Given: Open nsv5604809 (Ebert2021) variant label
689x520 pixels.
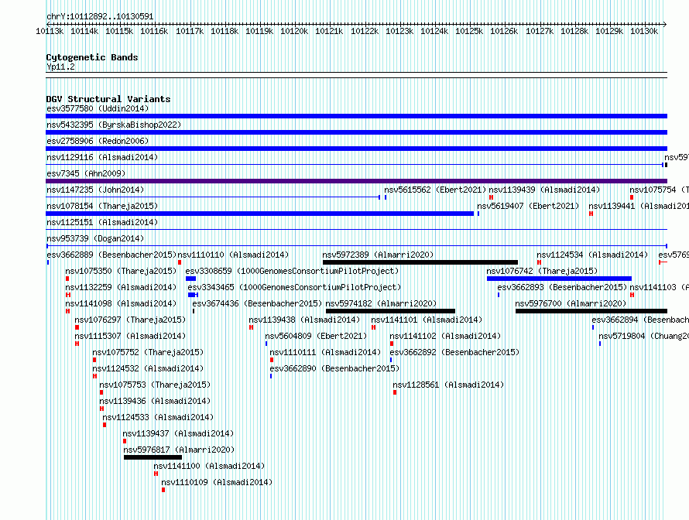Looking at the screenshot, I should (316, 336).
